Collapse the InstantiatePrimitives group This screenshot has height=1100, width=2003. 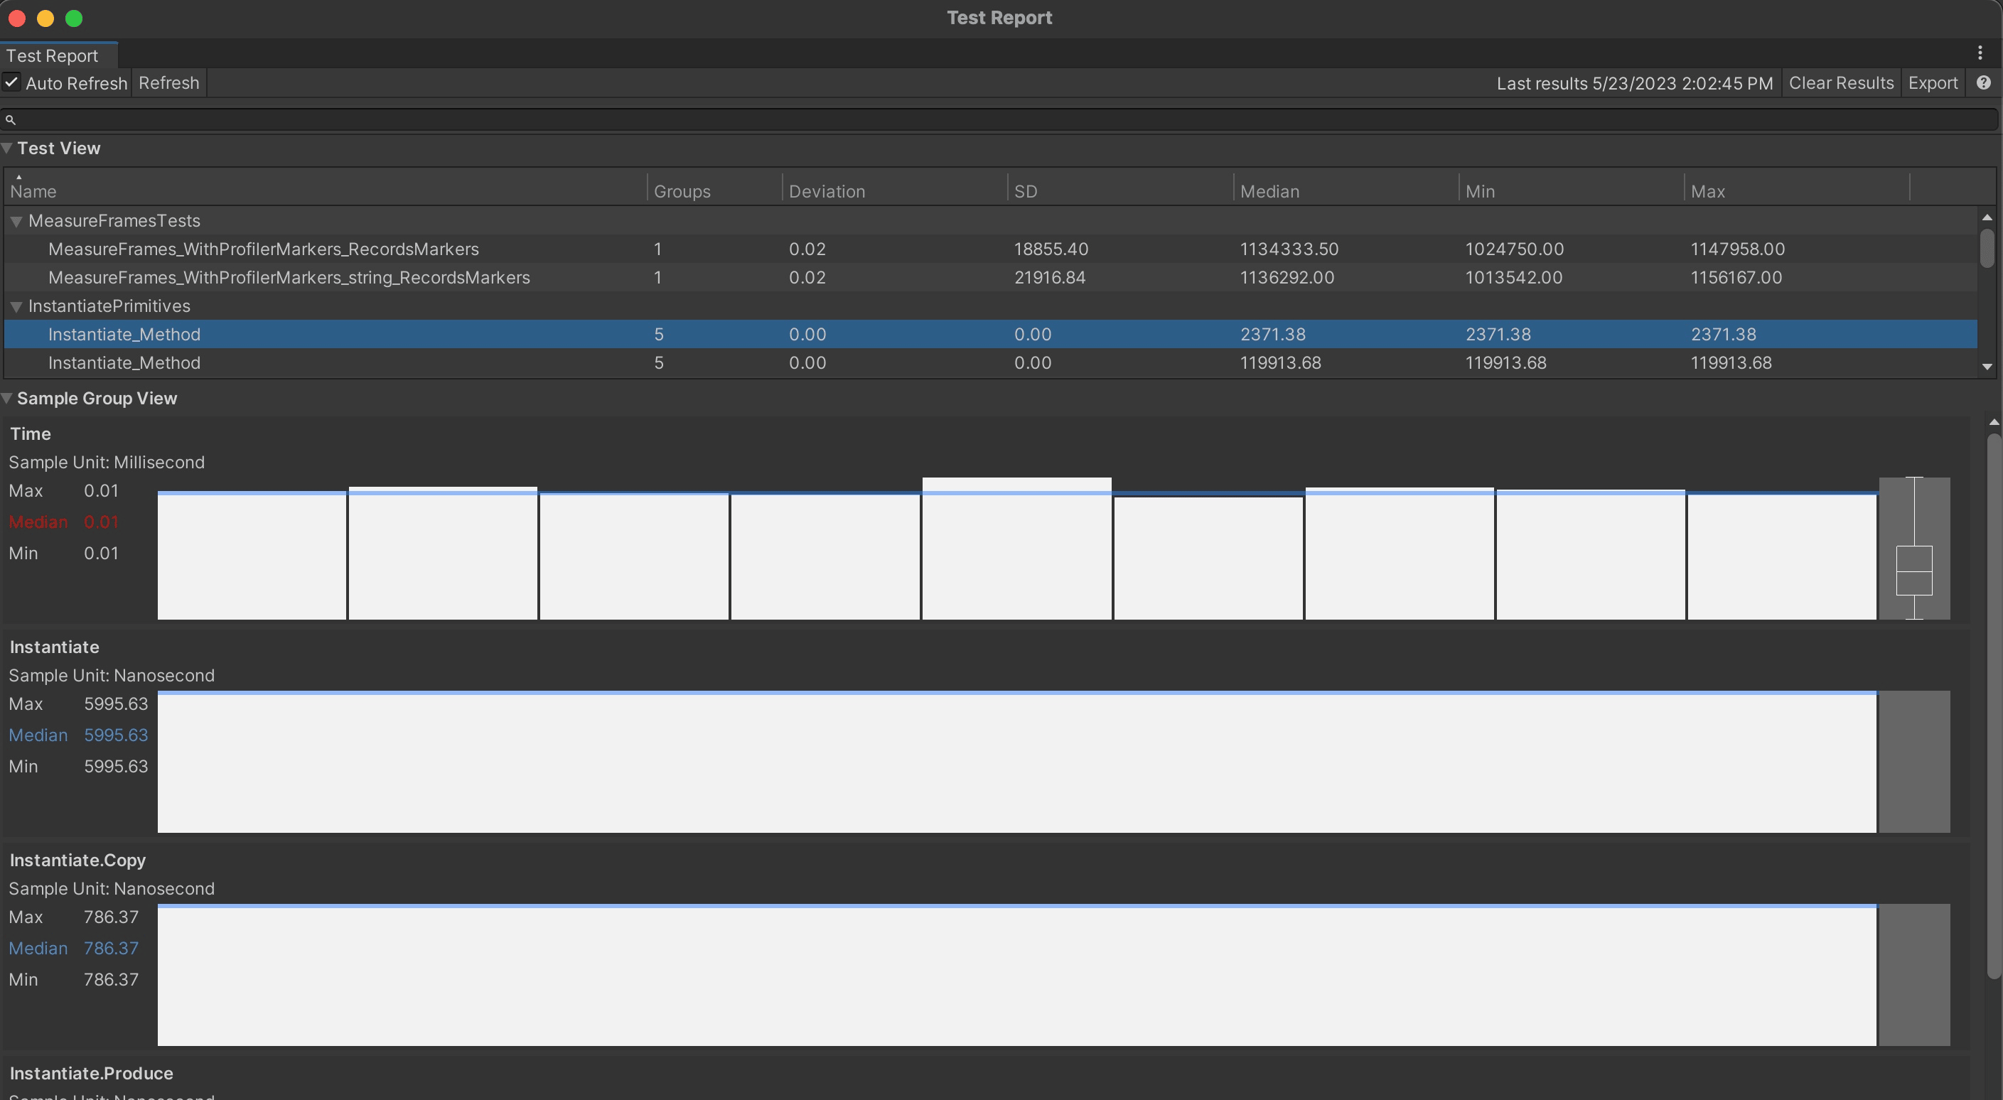pos(16,306)
